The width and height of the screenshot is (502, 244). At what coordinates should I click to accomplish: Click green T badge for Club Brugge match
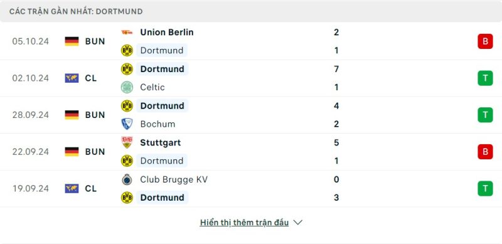pyautogui.click(x=485, y=188)
